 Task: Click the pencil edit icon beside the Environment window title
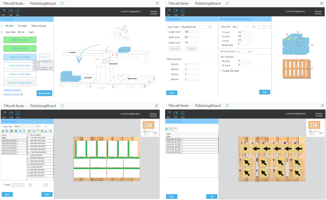62,3
